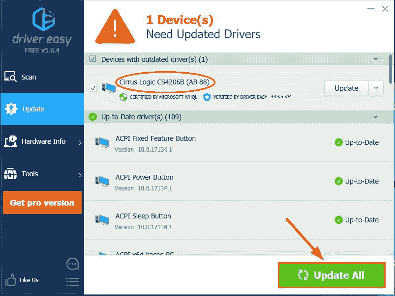Click the Update gear icon in sidebar
395x296 pixels.
pyautogui.click(x=11, y=109)
